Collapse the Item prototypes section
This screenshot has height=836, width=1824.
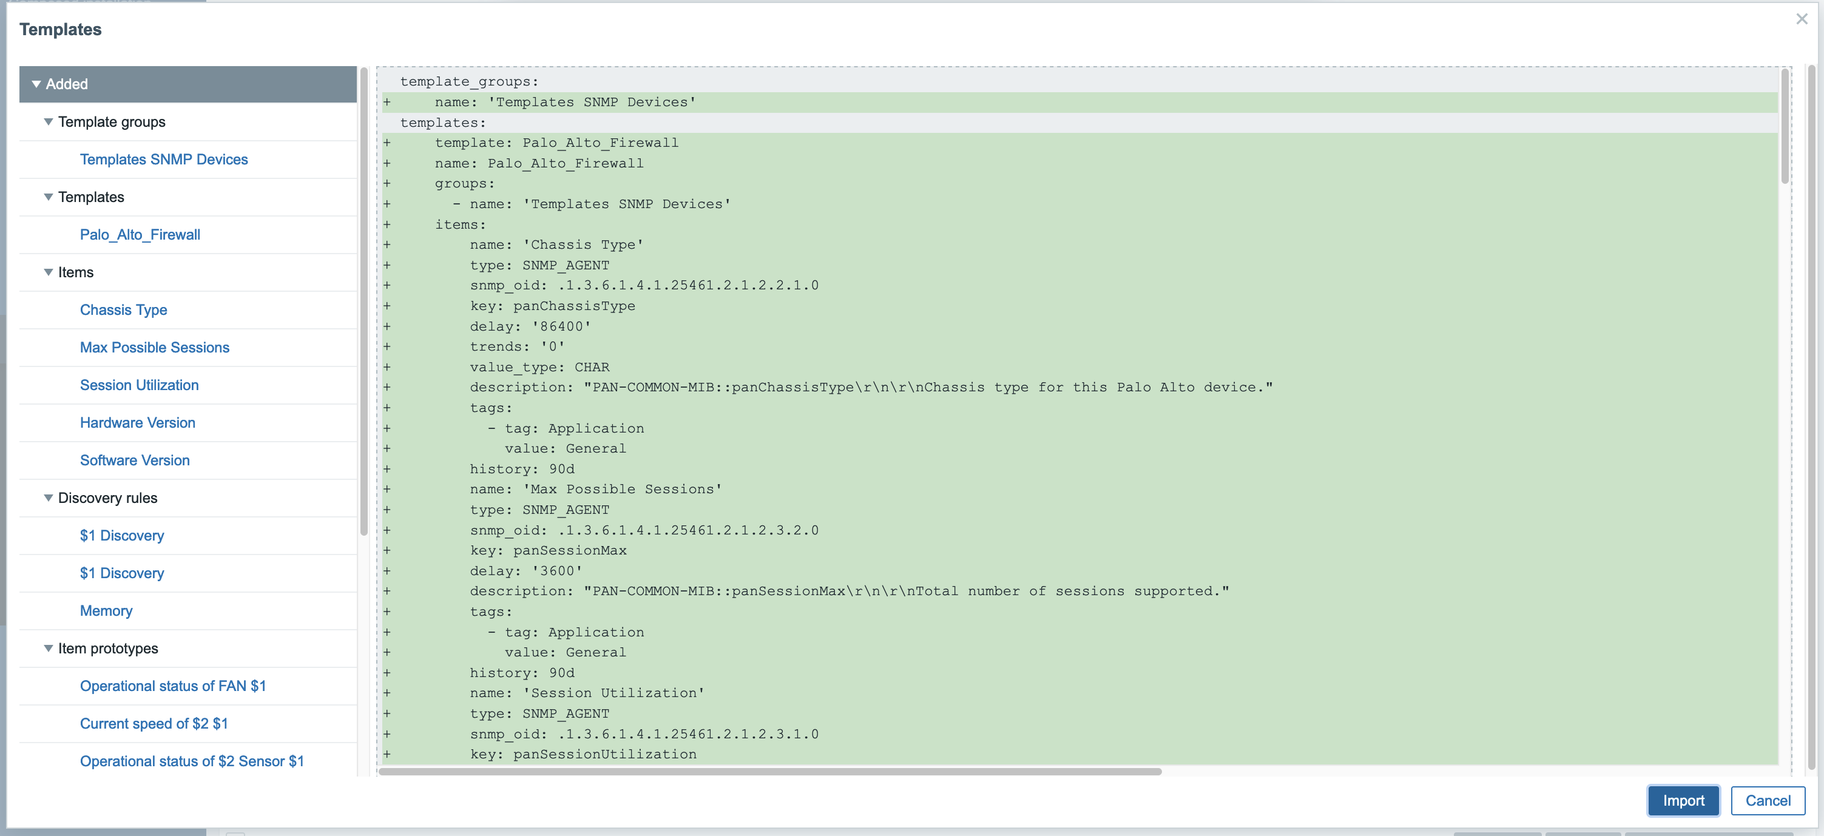48,648
